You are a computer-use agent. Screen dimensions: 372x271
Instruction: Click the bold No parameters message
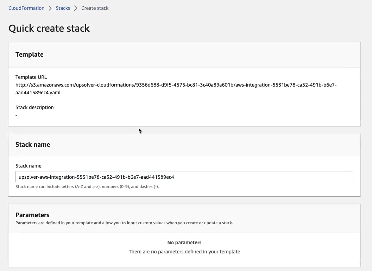184,242
